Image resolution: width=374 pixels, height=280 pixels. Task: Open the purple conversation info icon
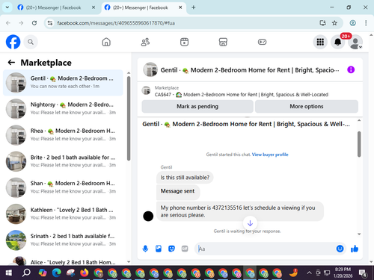tap(351, 69)
